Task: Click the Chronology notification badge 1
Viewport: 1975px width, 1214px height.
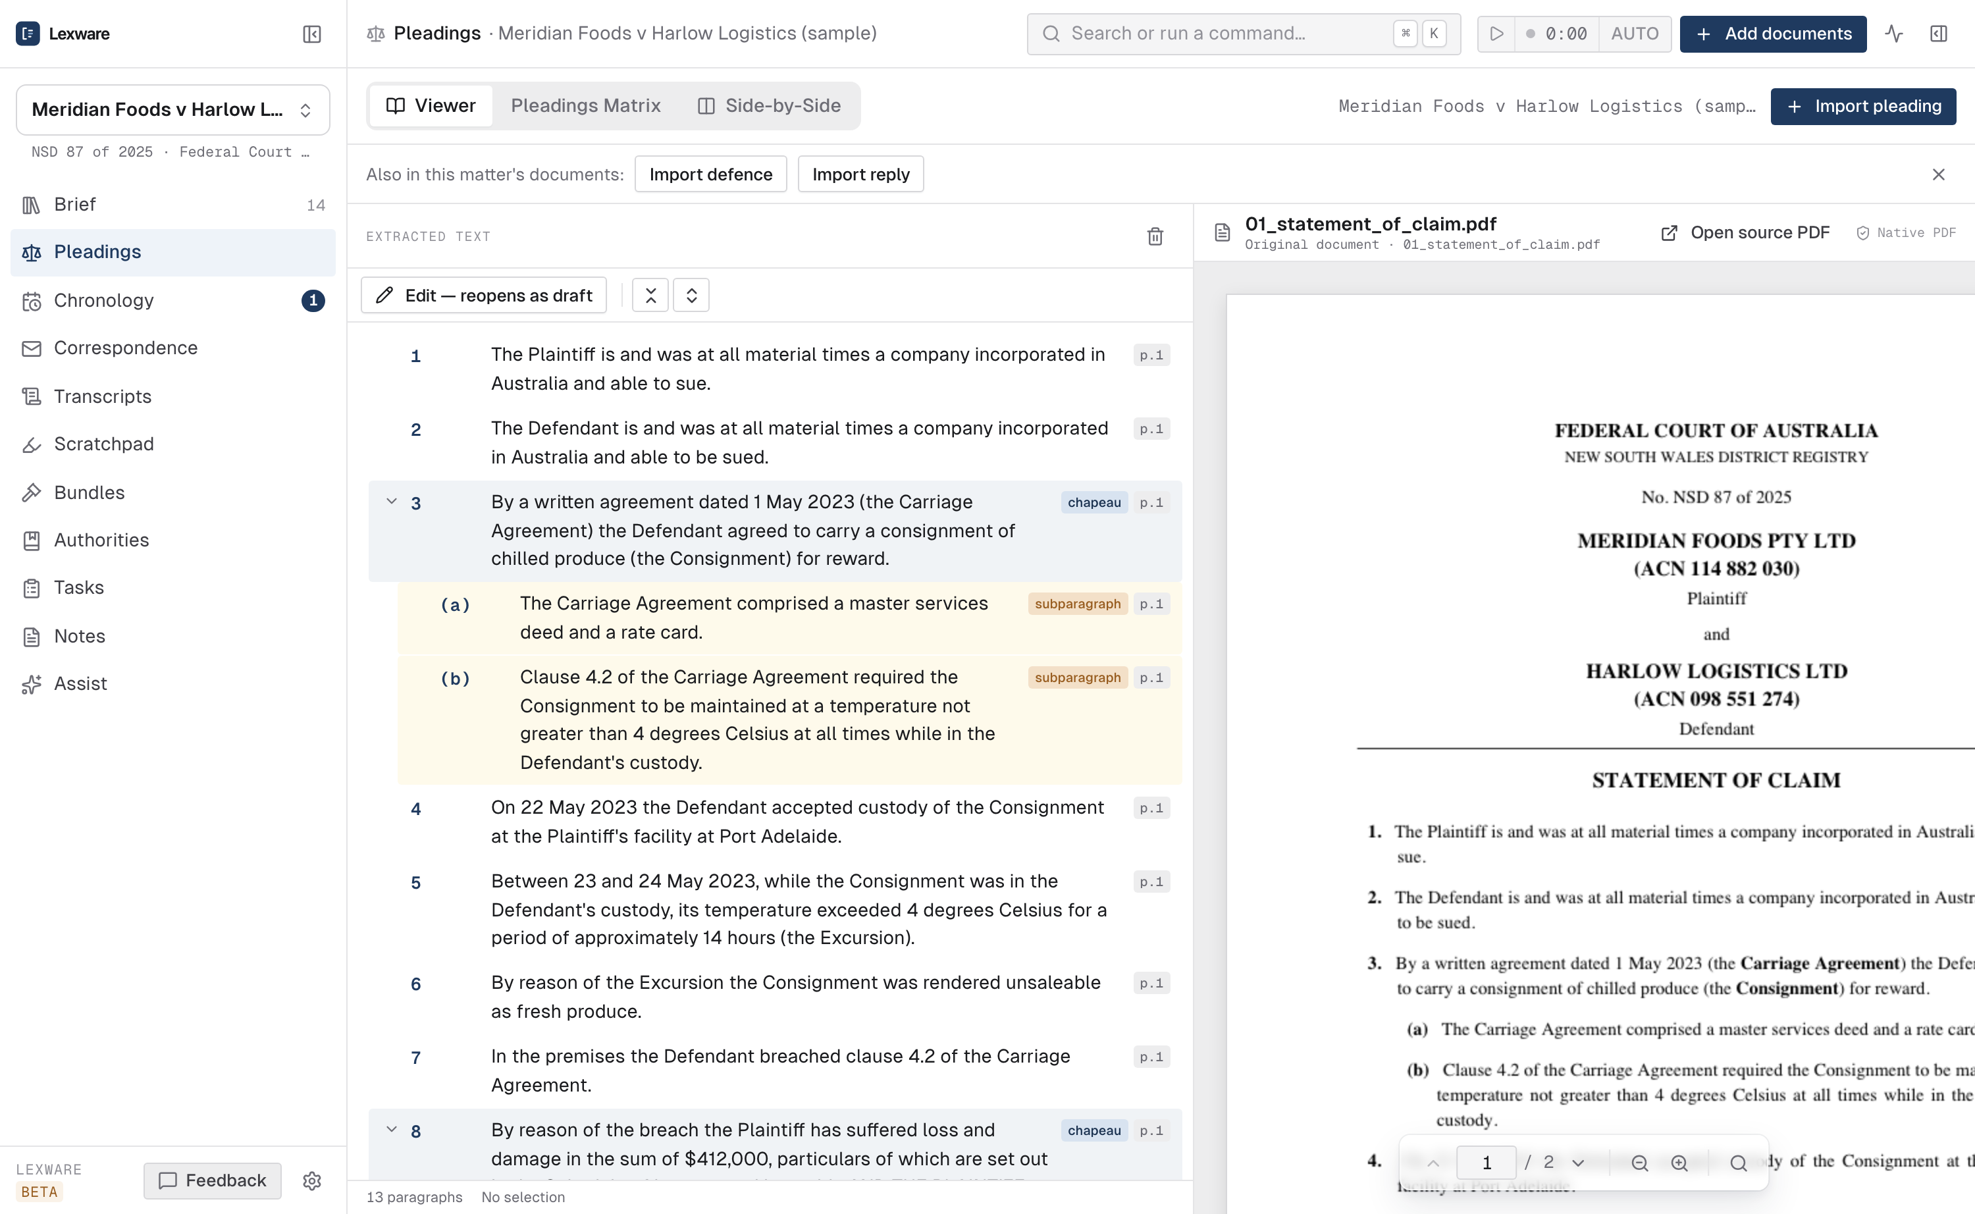Action: pos(312,300)
